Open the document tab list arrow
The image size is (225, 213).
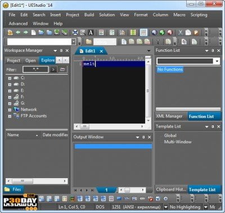149,51
